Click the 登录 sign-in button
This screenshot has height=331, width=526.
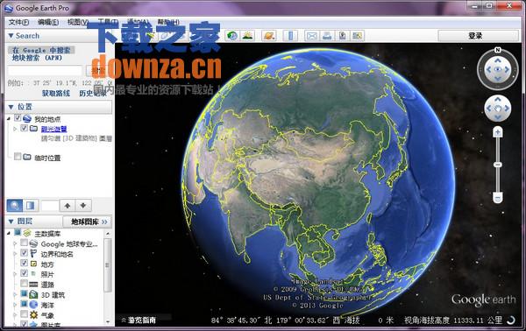click(479, 36)
